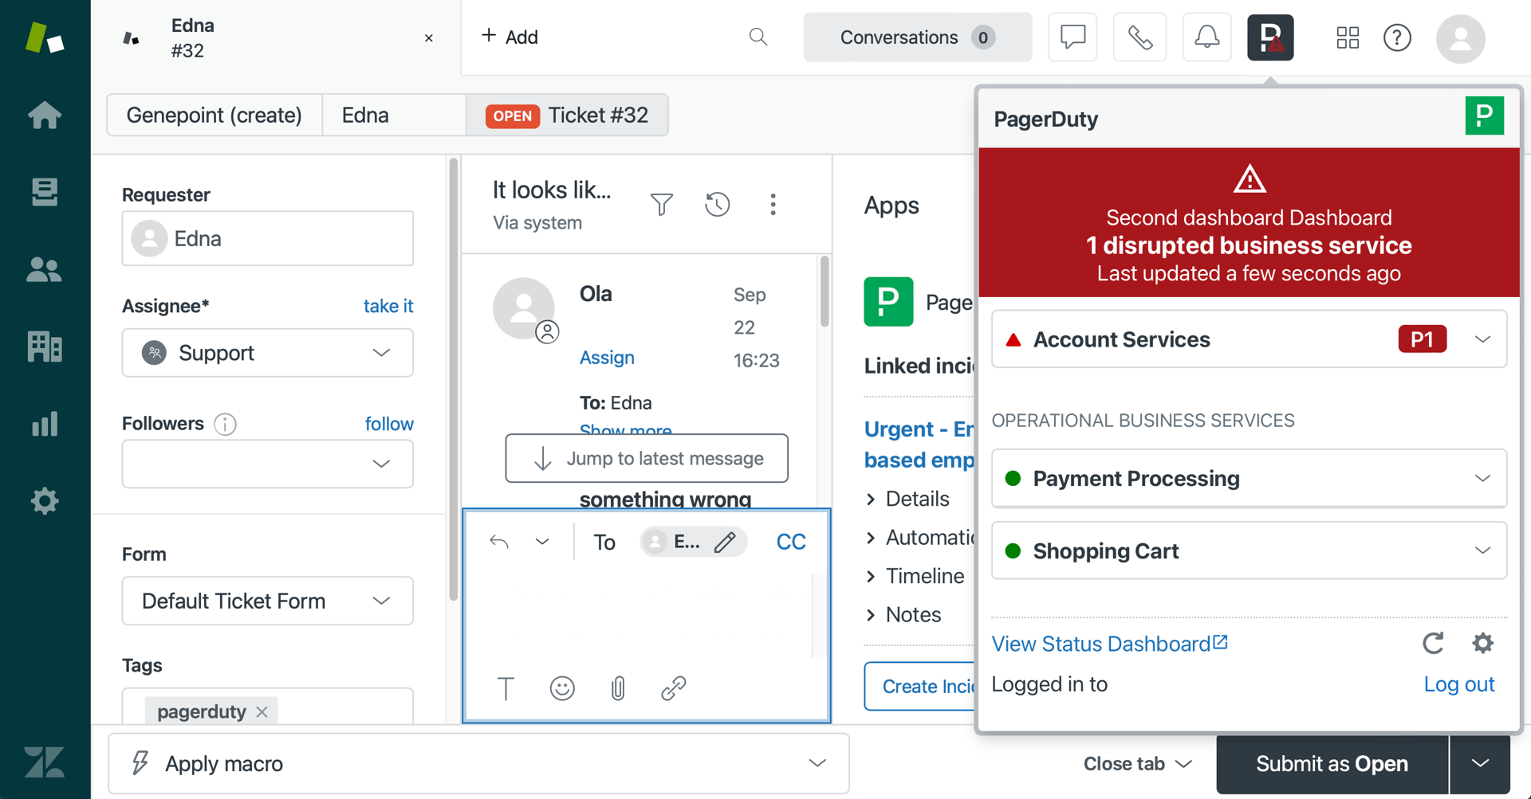Open Admin settings gear in sidebar
Viewport: 1531px width, 799px height.
click(x=45, y=501)
